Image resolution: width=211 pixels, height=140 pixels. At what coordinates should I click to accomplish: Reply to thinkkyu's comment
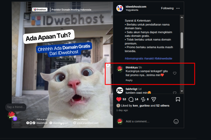129,80
